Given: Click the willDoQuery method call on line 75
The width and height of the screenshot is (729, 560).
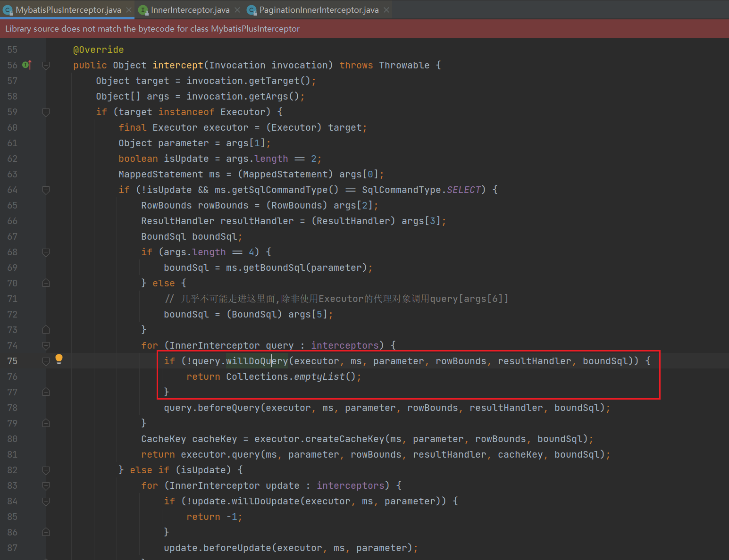Looking at the screenshot, I should 257,361.
